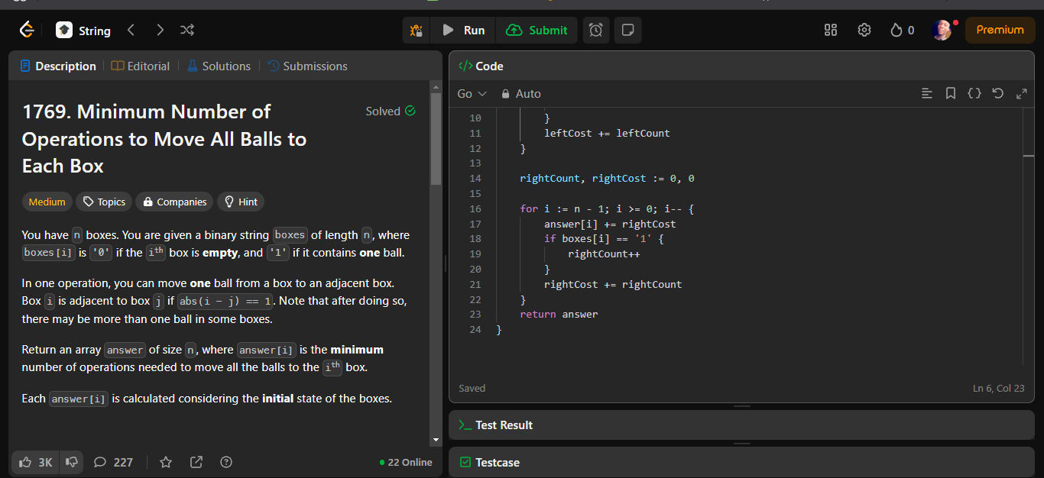
Task: Open the layout grid menu
Action: click(831, 30)
